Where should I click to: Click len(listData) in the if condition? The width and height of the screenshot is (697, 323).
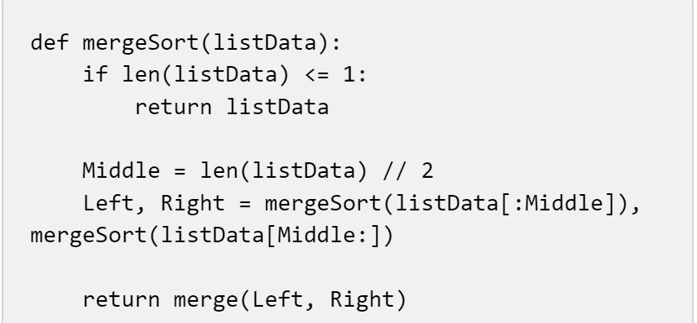[x=206, y=75]
